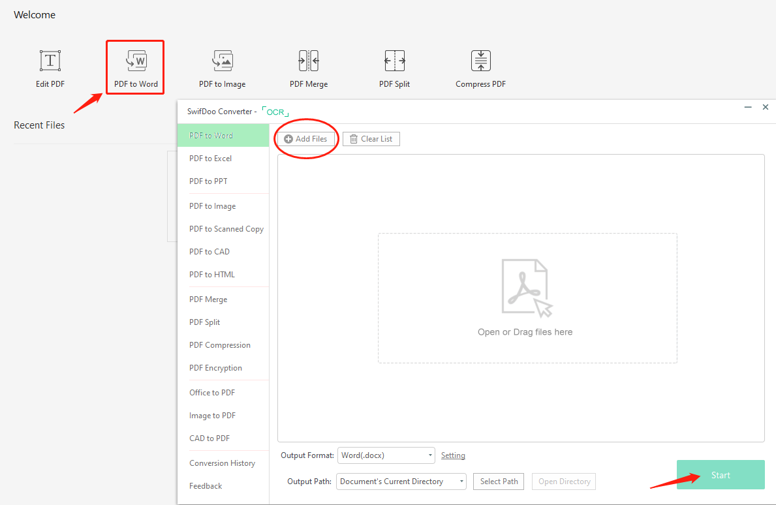Open the Setting link beside Output Format
776x505 pixels.
tap(453, 455)
